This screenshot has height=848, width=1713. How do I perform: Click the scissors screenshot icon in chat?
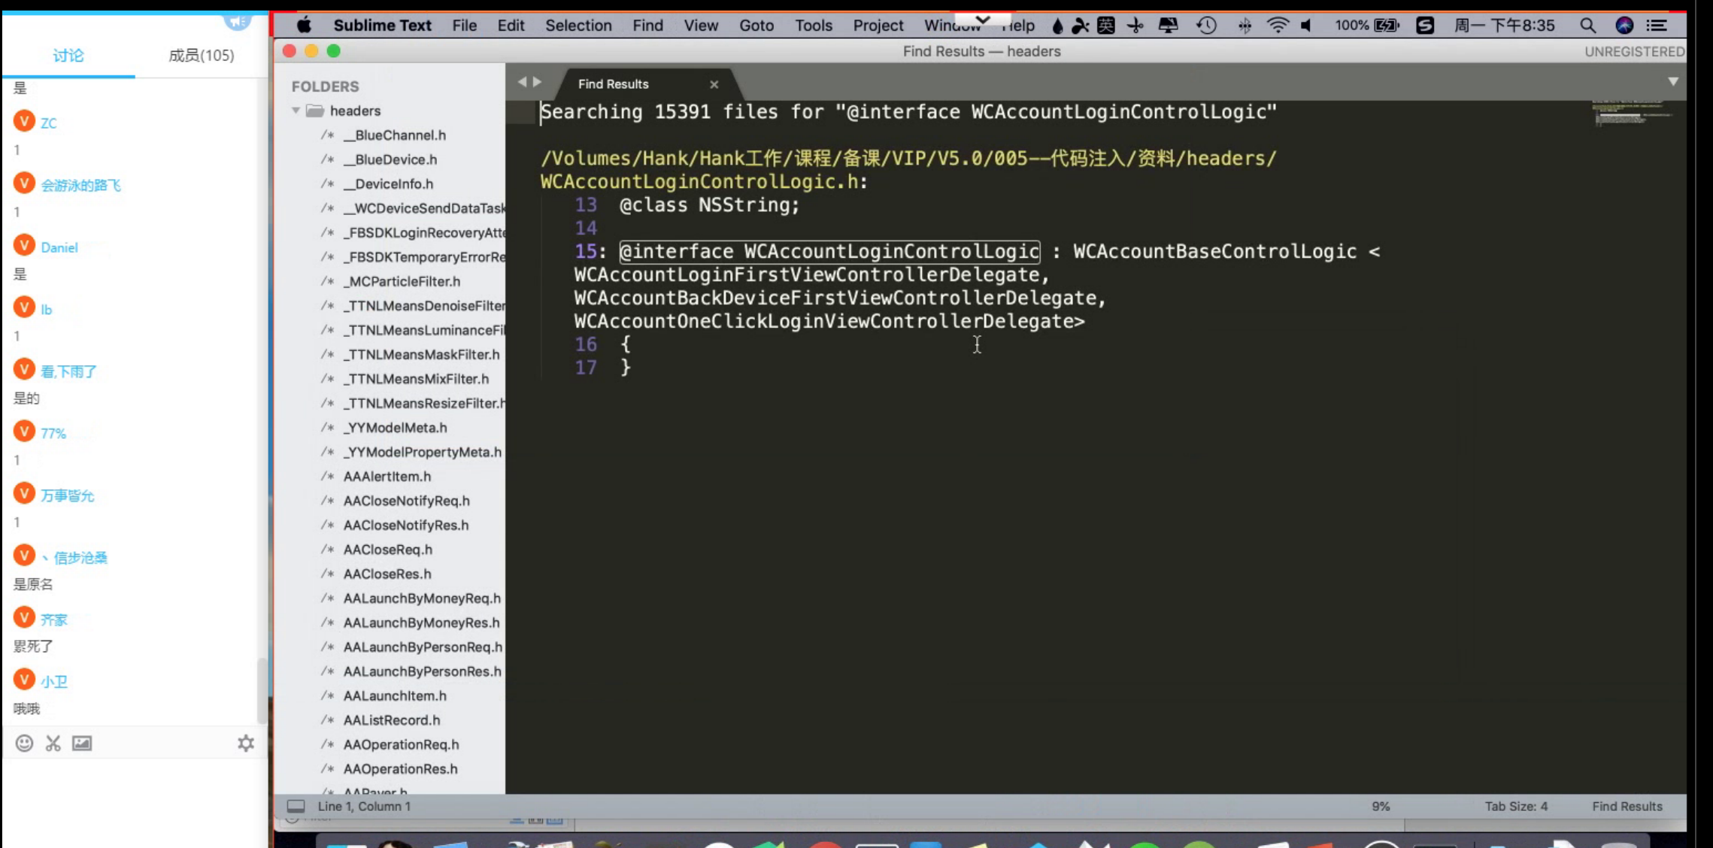[53, 744]
